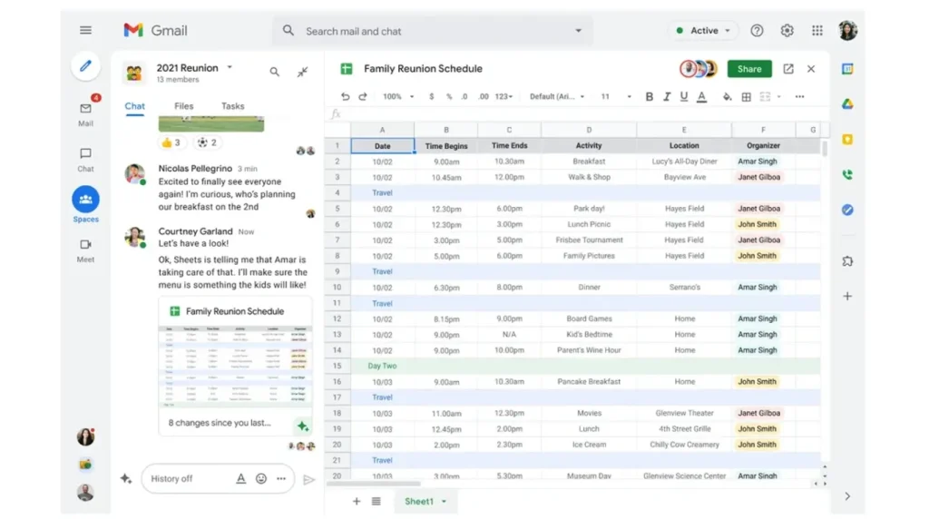
Task: Click the fill color paint bucket
Action: click(x=727, y=96)
